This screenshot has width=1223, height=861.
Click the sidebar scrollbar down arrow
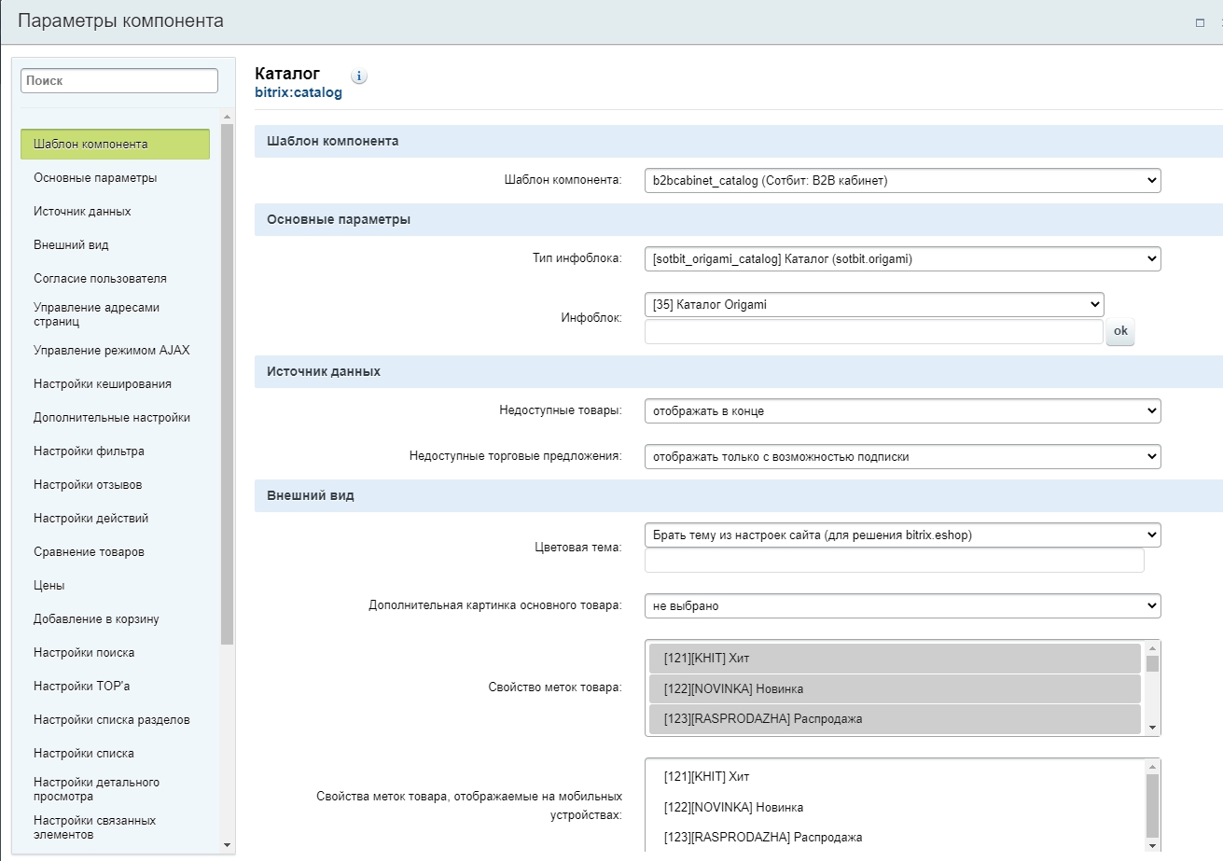tap(228, 845)
